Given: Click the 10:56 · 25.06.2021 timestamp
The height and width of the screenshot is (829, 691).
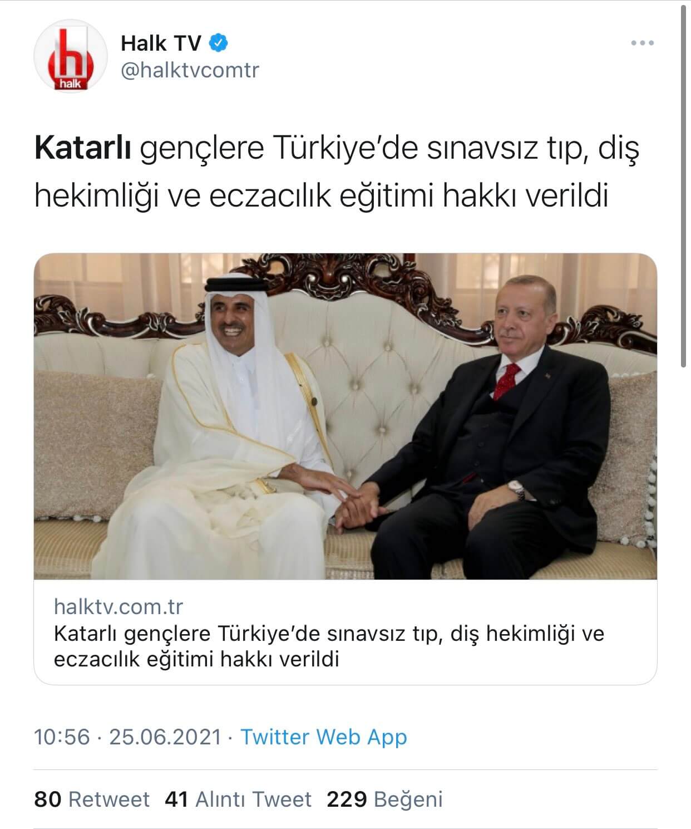Looking at the screenshot, I should pos(128,737).
